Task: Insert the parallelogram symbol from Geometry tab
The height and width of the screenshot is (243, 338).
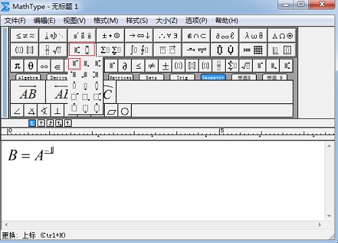Action: point(112,111)
